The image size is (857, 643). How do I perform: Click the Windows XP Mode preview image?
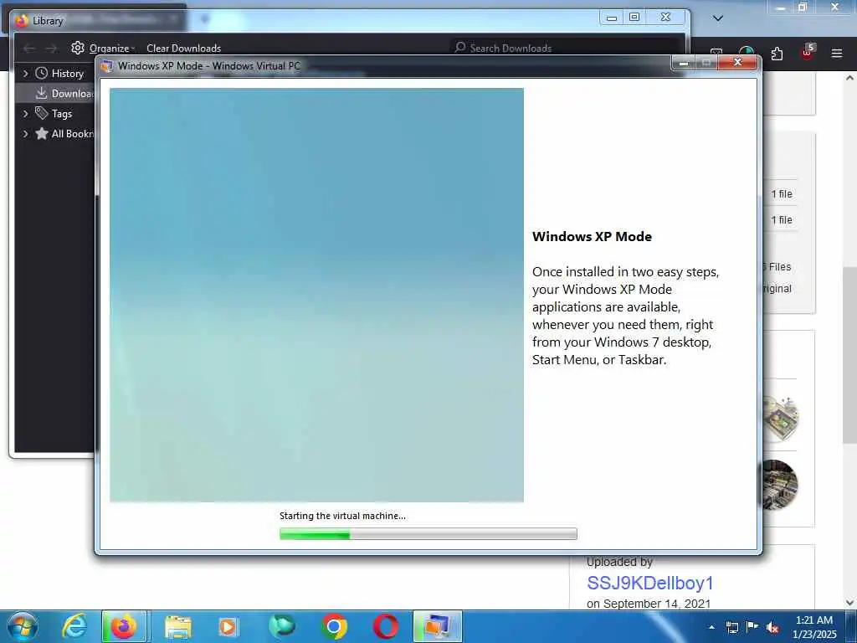click(316, 296)
